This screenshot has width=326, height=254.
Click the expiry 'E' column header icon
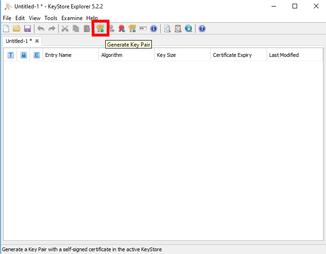(x=37, y=55)
